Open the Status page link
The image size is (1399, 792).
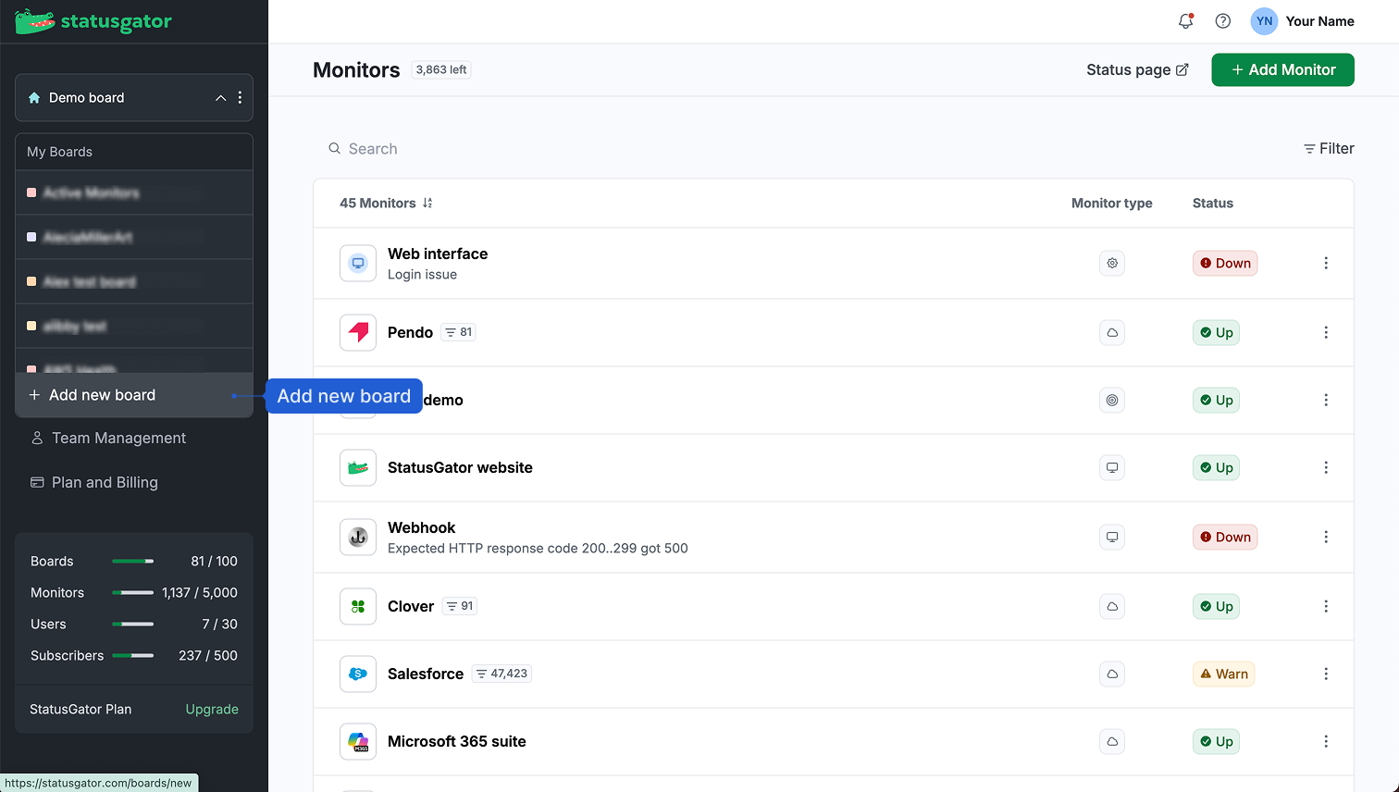(1137, 69)
